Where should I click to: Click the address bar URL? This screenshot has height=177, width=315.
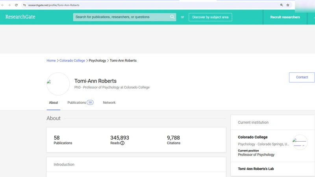coord(54,5)
